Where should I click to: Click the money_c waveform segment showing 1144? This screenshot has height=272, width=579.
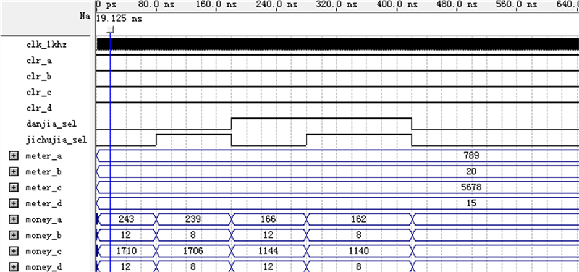[x=268, y=252]
